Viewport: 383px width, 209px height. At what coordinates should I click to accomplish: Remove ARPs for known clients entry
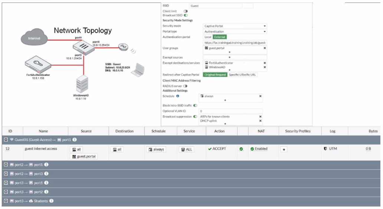click(x=261, y=117)
